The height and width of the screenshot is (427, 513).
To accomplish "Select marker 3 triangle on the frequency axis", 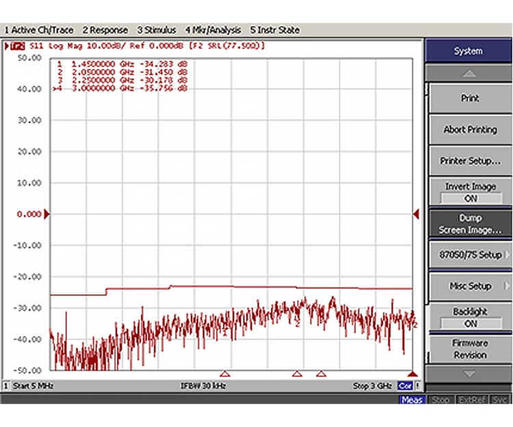I will [321, 374].
